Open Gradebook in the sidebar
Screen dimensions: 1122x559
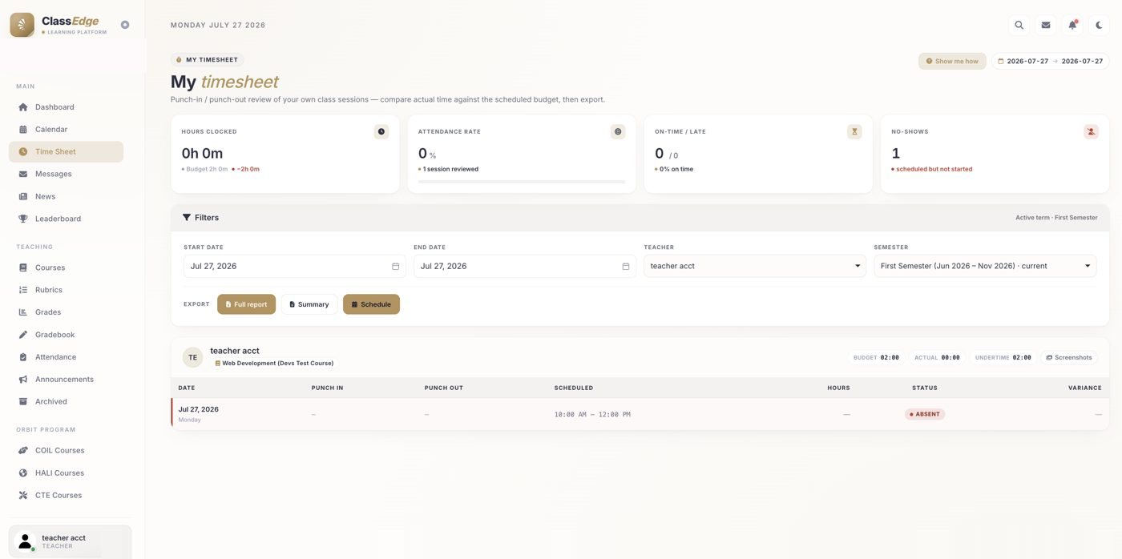point(66,335)
